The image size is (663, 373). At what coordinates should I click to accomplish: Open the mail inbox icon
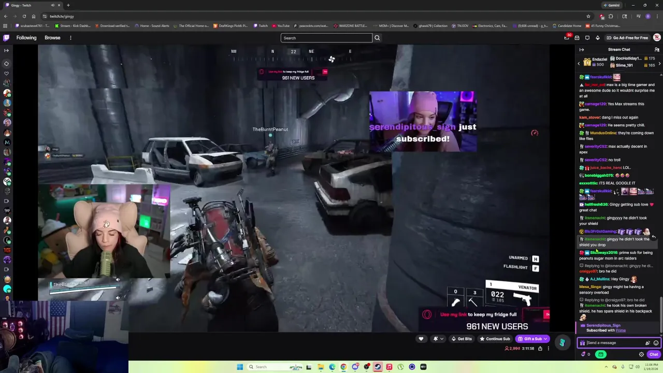tap(577, 38)
